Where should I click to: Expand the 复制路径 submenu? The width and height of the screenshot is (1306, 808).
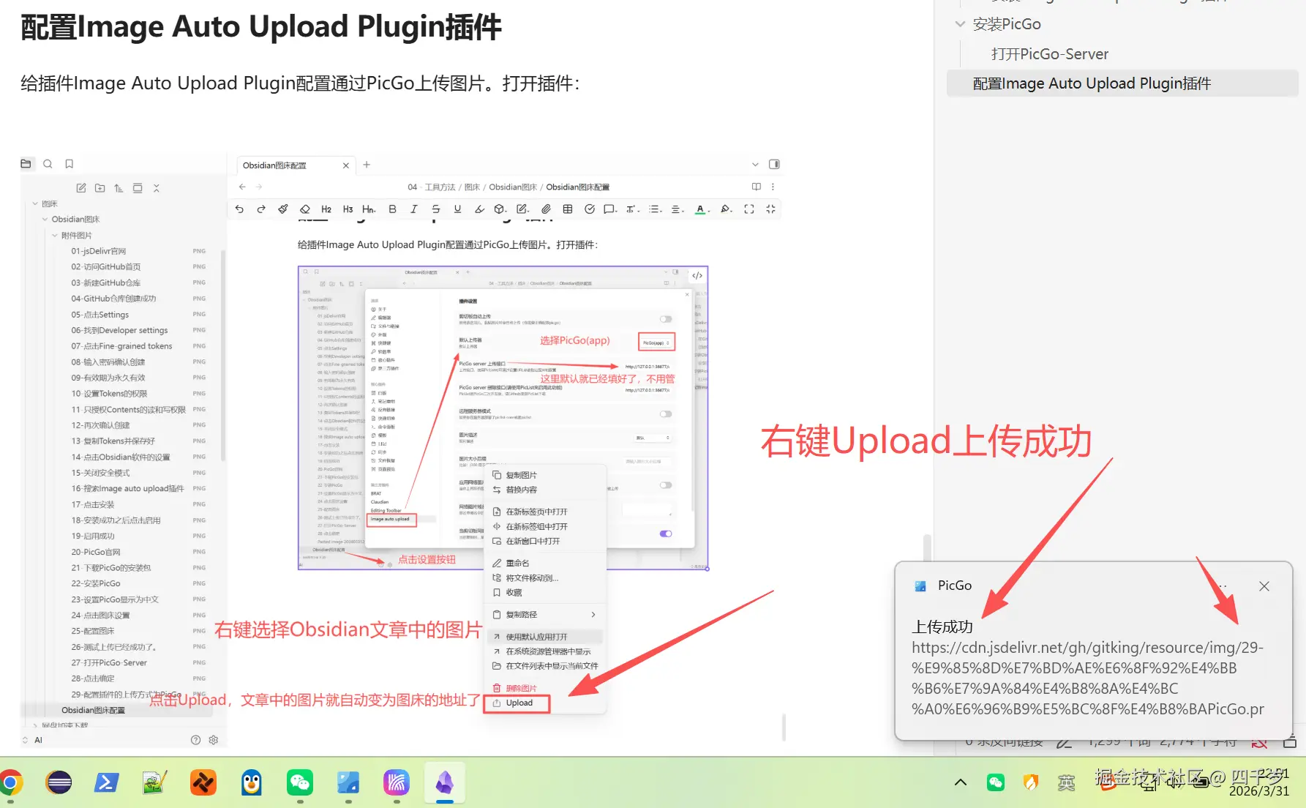point(593,615)
